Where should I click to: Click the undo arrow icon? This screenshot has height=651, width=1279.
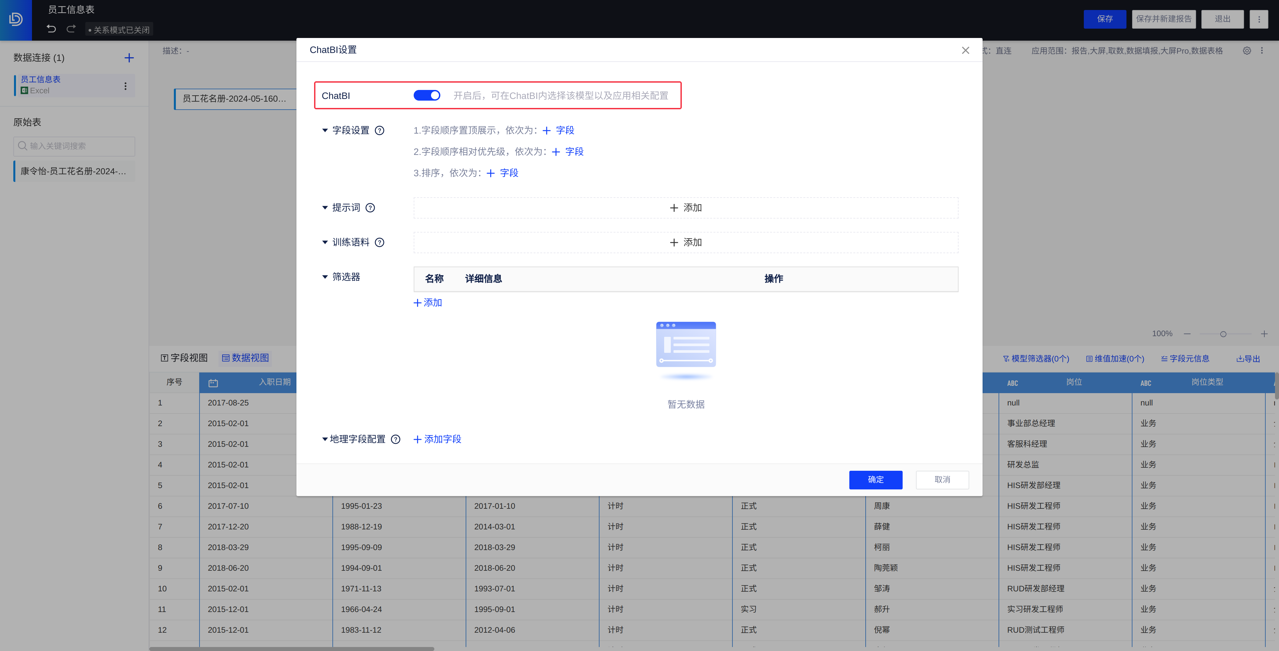pyautogui.click(x=51, y=29)
